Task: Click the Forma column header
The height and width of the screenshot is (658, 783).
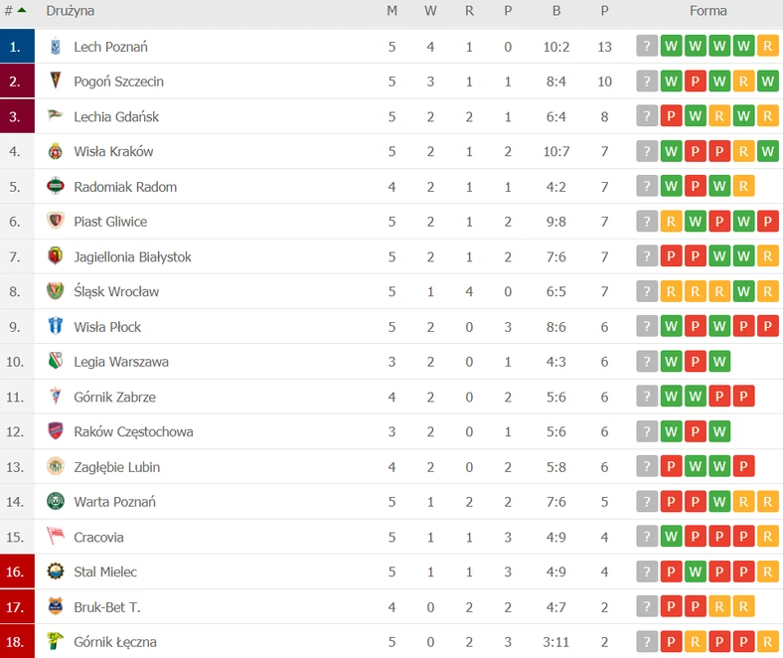Action: [708, 11]
